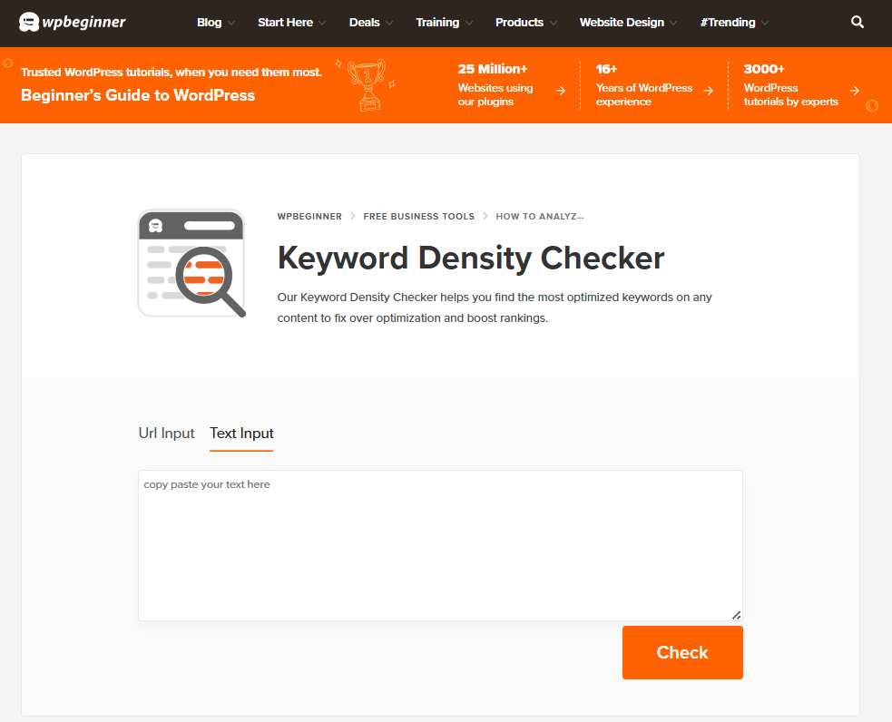Expand the Products menu chevron
The width and height of the screenshot is (892, 722).
click(554, 24)
